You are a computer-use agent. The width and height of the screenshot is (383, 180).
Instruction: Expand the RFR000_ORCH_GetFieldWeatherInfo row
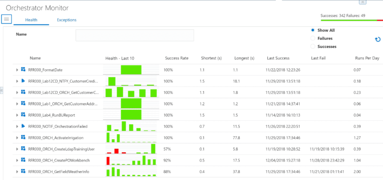17,172
